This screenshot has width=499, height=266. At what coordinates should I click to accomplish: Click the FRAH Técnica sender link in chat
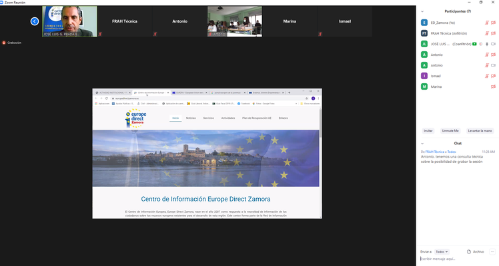[x=435, y=152]
